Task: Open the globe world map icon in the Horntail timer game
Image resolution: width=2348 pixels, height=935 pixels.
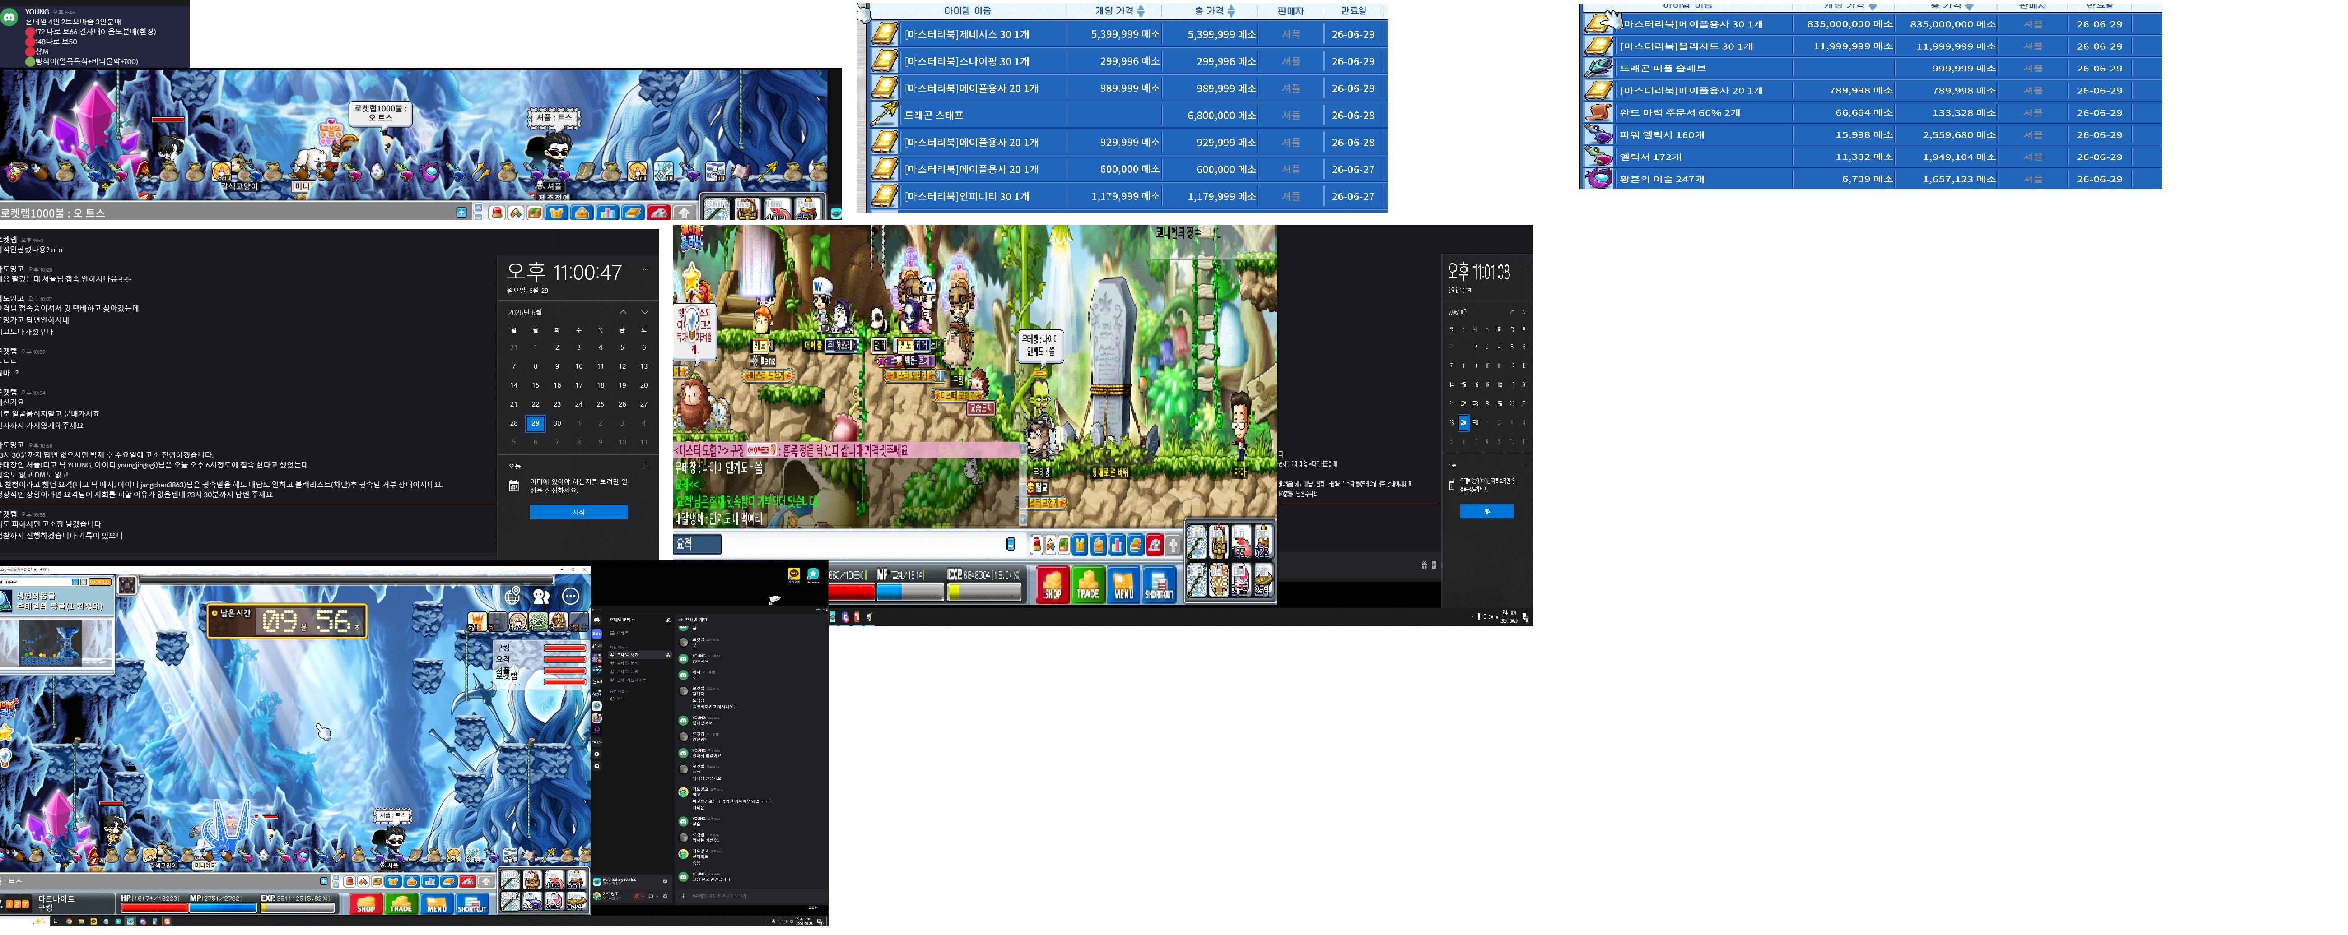Action: (513, 596)
